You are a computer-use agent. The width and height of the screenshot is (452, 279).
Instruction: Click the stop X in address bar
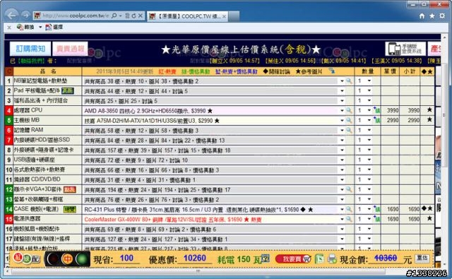pyautogui.click(x=140, y=16)
